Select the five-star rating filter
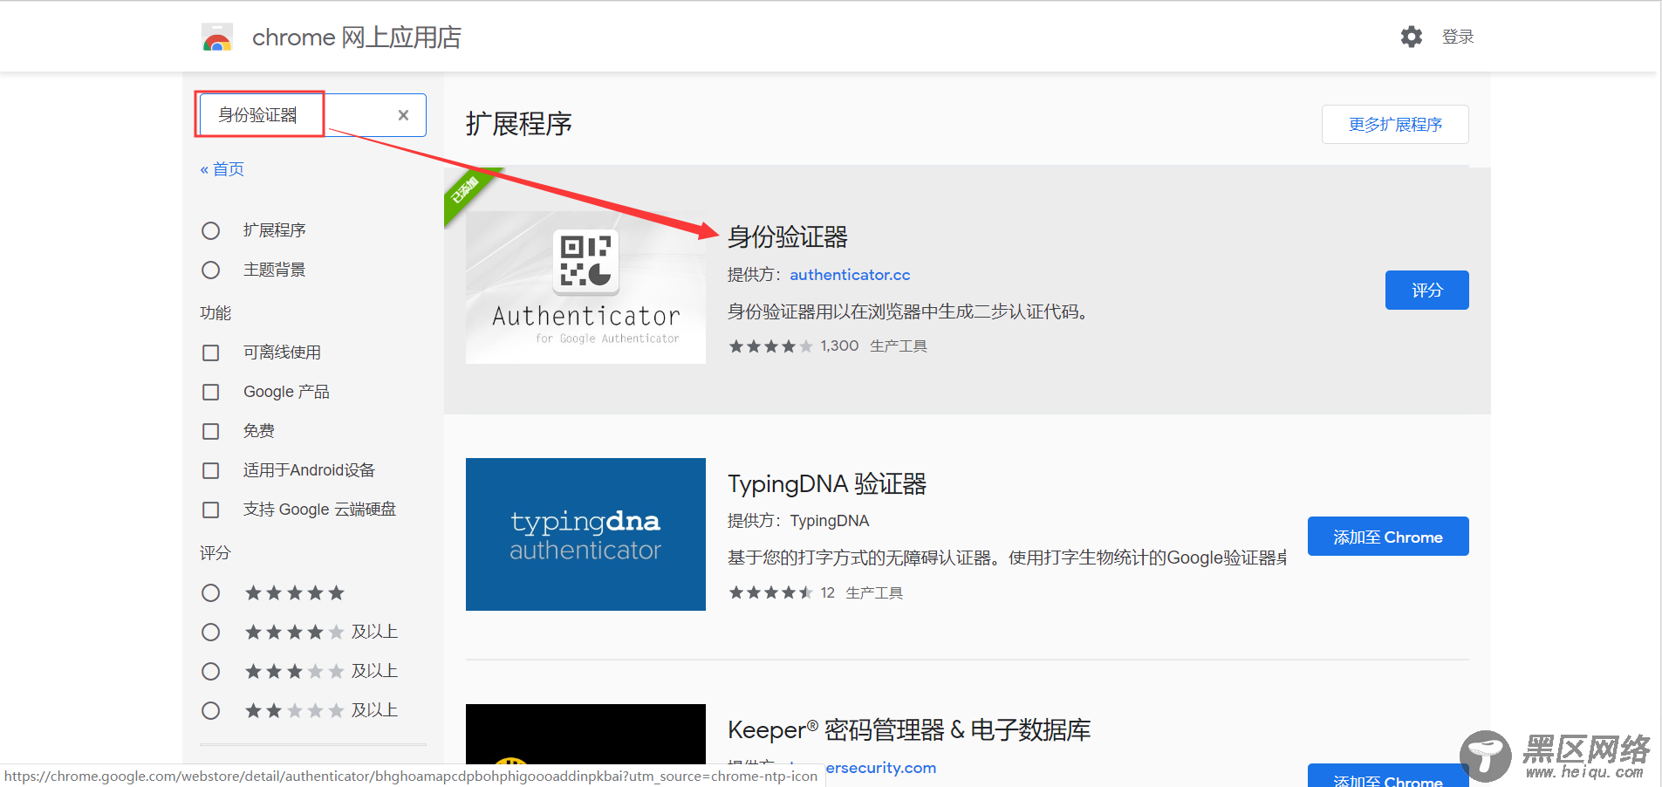 point(210,593)
